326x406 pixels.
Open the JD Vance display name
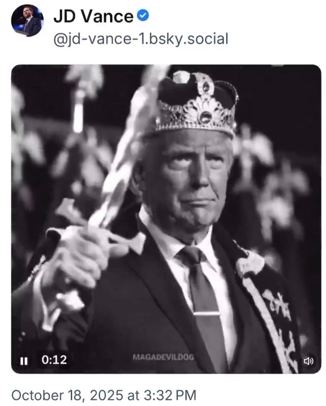point(93,17)
